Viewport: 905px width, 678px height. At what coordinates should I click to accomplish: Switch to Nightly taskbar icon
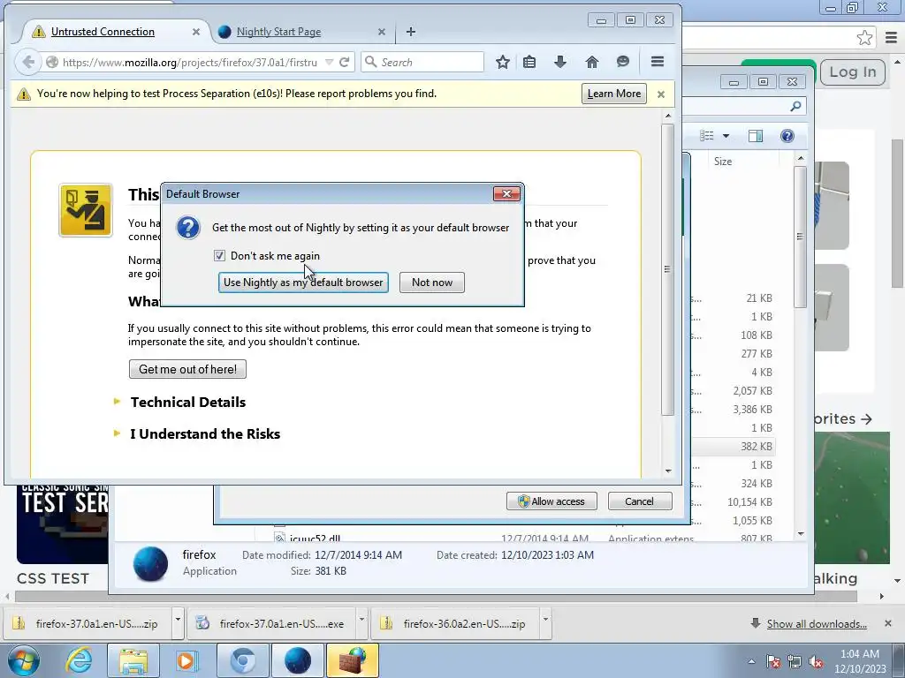pyautogui.click(x=298, y=660)
